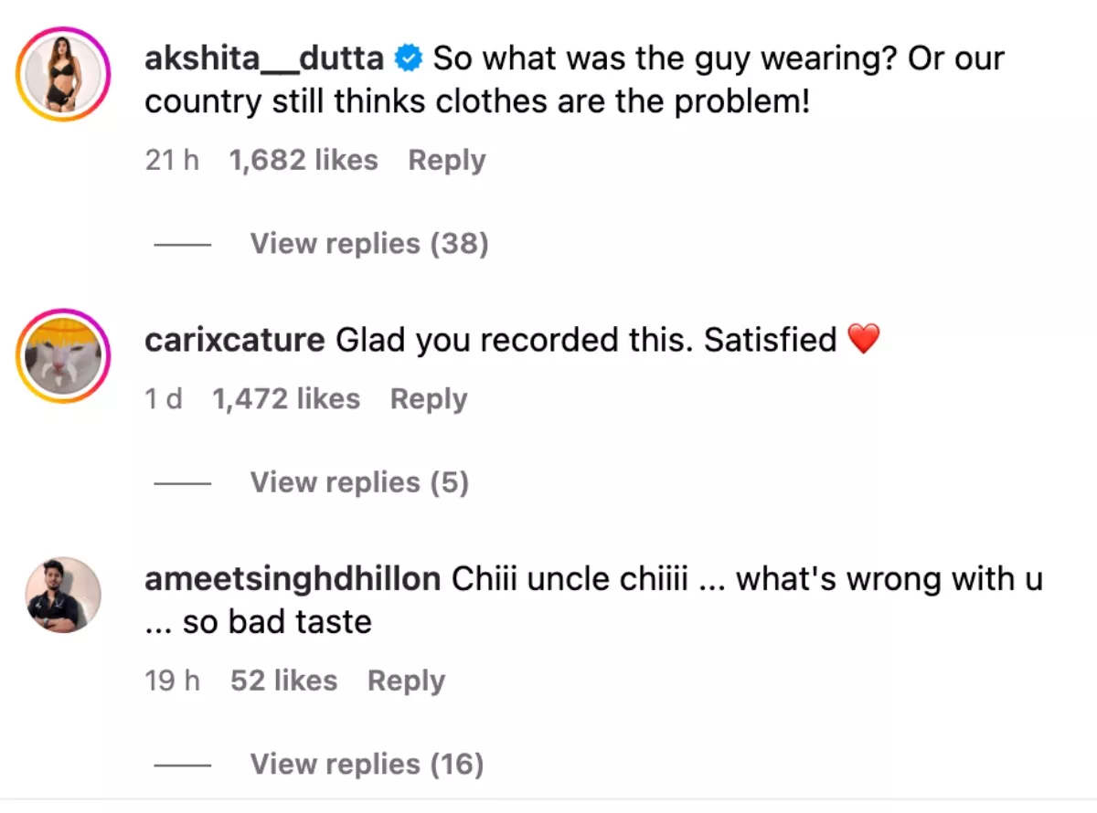The image size is (1097, 813).
Task: Reply to carixcature's comment
Action: (x=428, y=399)
